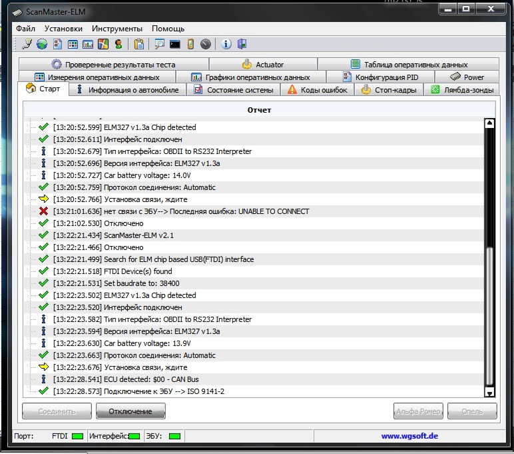
Task: Open the Установки menu
Action: point(63,29)
